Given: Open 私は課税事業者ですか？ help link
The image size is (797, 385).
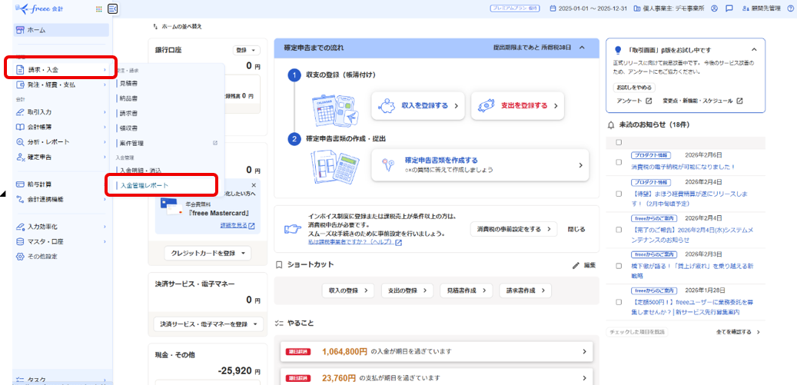Looking at the screenshot, I should (x=355, y=242).
